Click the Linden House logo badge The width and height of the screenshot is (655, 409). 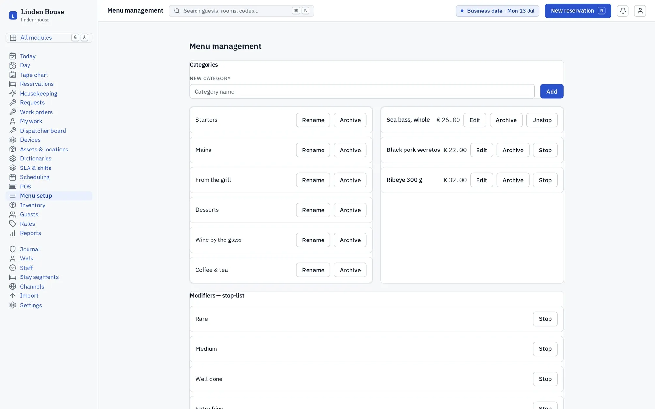click(x=13, y=15)
